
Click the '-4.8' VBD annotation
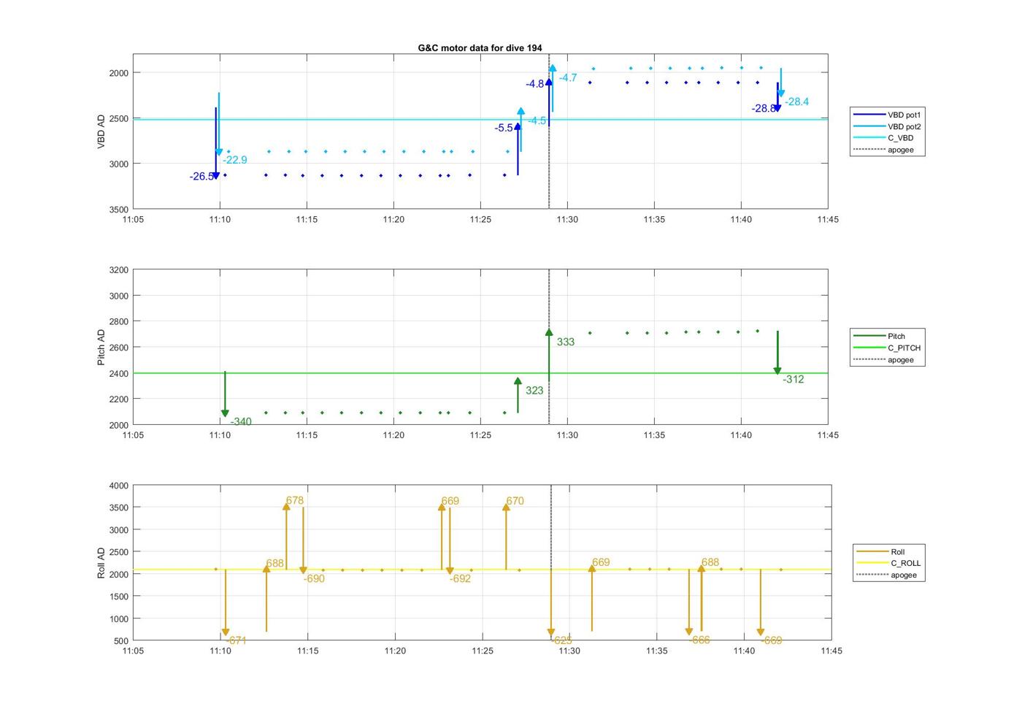point(535,84)
